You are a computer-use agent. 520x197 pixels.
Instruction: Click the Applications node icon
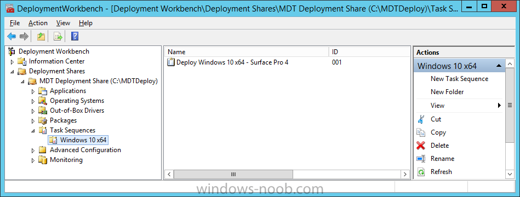click(x=43, y=91)
